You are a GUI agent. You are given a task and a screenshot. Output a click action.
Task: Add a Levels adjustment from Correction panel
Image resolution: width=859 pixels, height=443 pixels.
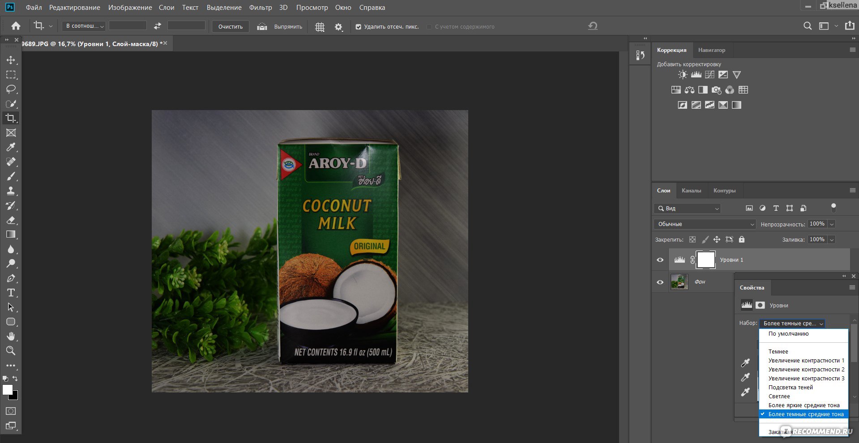tap(696, 75)
